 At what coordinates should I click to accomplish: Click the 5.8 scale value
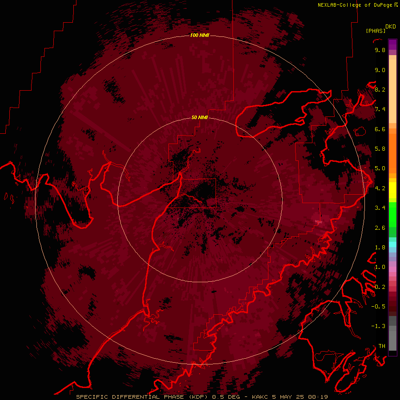pos(380,149)
